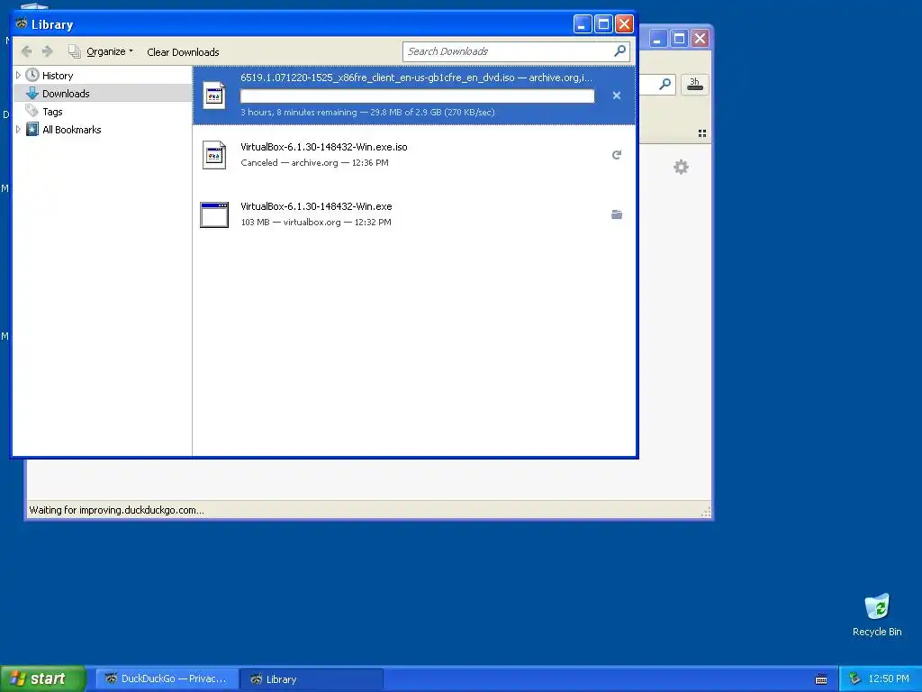Select All Bookmarks in the sidebar
Image resolution: width=922 pixels, height=692 pixels.
pyautogui.click(x=72, y=130)
